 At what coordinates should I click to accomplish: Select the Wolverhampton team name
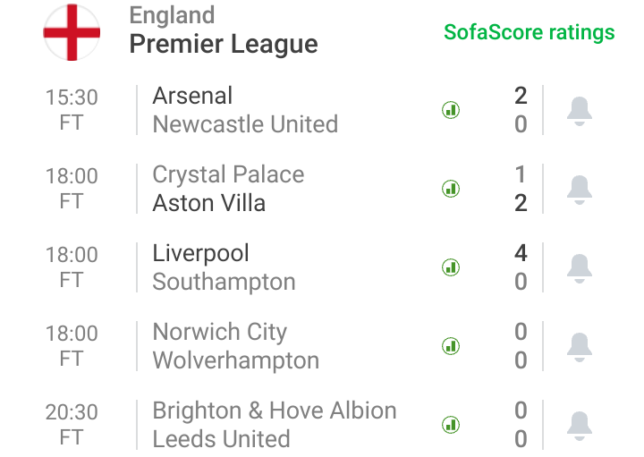pyautogui.click(x=236, y=360)
